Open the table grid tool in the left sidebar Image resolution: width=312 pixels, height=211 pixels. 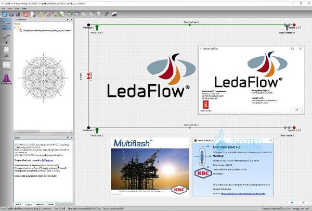click(x=6, y=65)
